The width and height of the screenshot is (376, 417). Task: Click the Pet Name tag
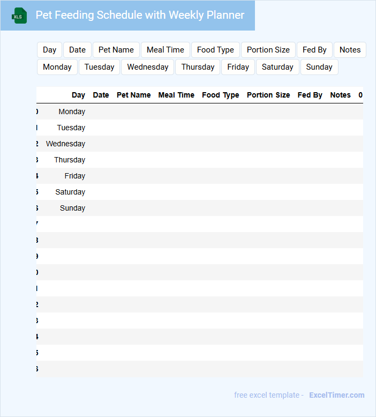[x=116, y=50]
